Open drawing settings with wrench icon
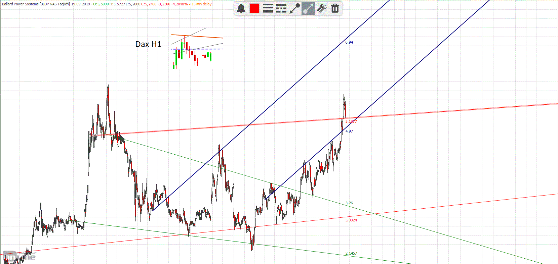Viewport: 558px width, 264px height. [x=322, y=8]
